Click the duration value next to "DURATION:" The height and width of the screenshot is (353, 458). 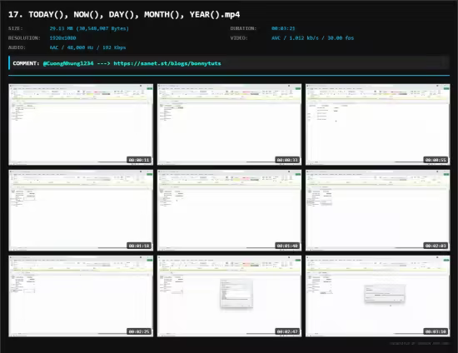(x=283, y=28)
